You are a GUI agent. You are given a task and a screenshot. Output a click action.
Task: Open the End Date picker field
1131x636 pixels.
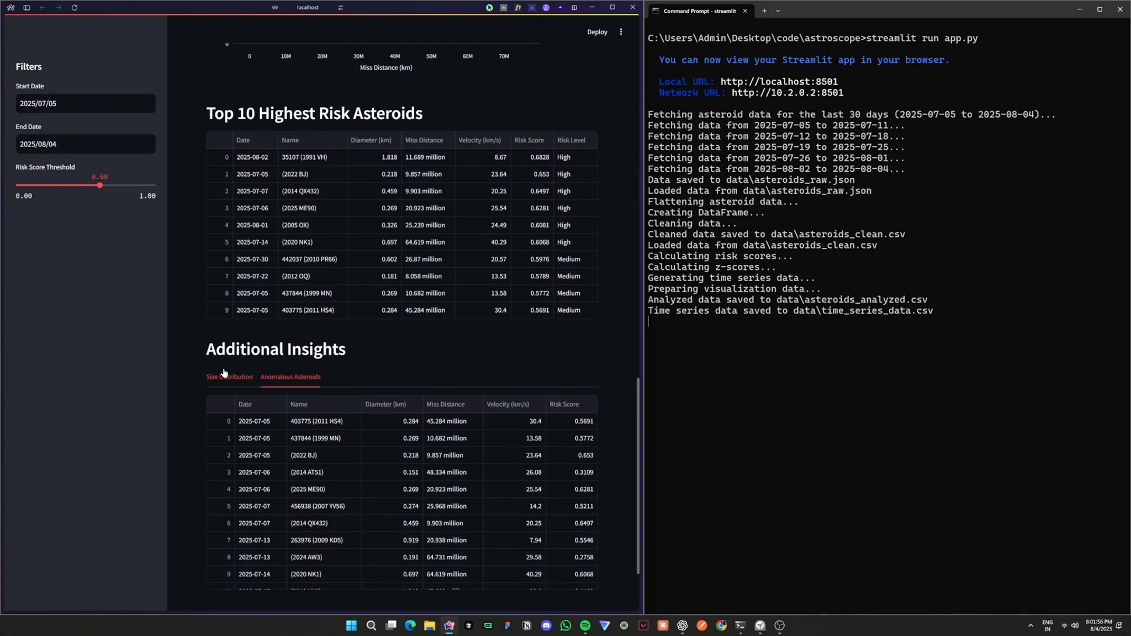[86, 144]
